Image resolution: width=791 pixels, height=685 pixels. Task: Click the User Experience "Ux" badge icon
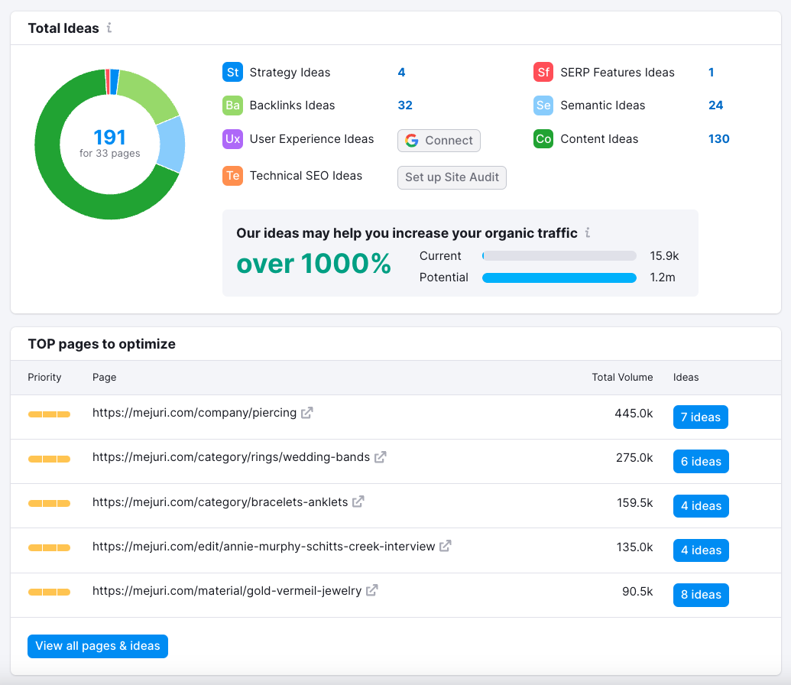(233, 139)
